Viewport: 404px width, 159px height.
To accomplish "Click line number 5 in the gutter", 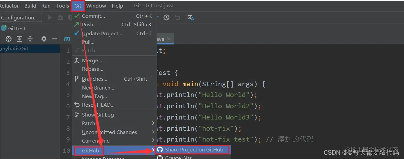I will (68, 95).
